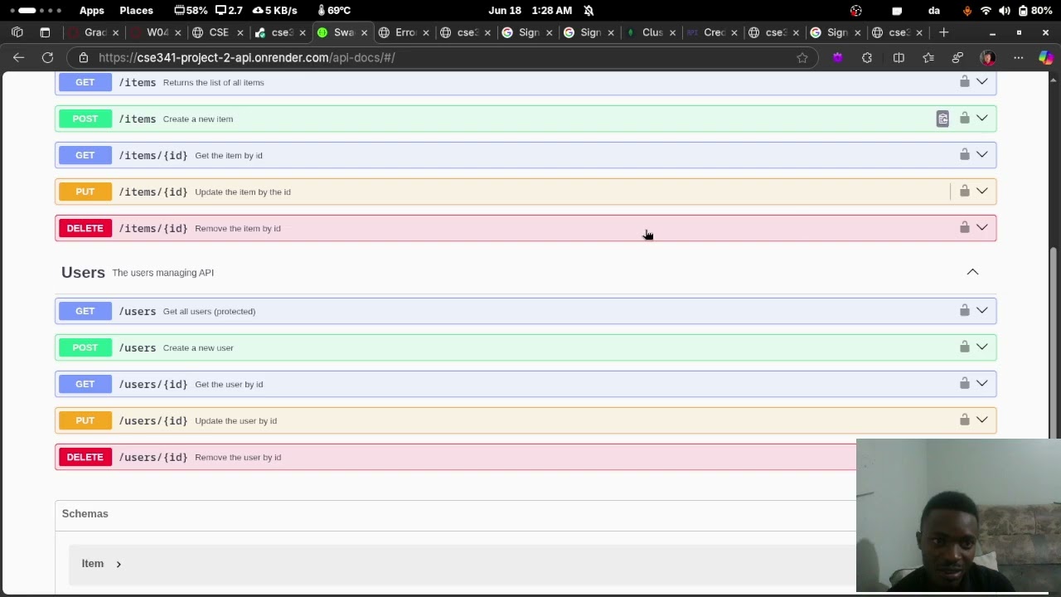Reload the page with the refresh icon
Viewport: 1061px width, 597px height.
point(48,57)
